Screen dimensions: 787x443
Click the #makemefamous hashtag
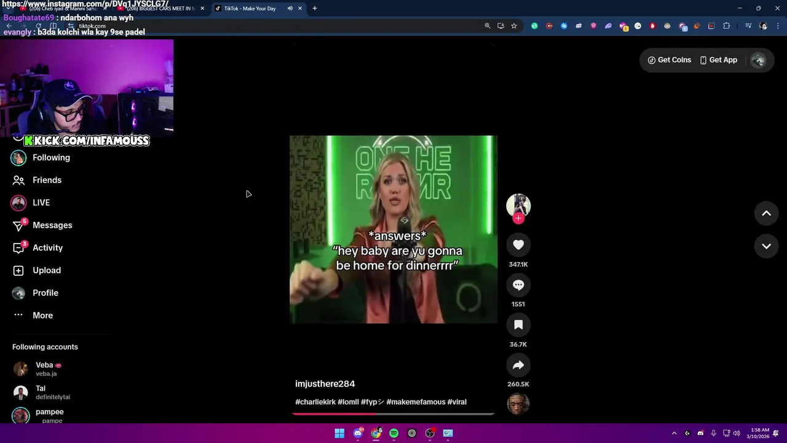[416, 402]
